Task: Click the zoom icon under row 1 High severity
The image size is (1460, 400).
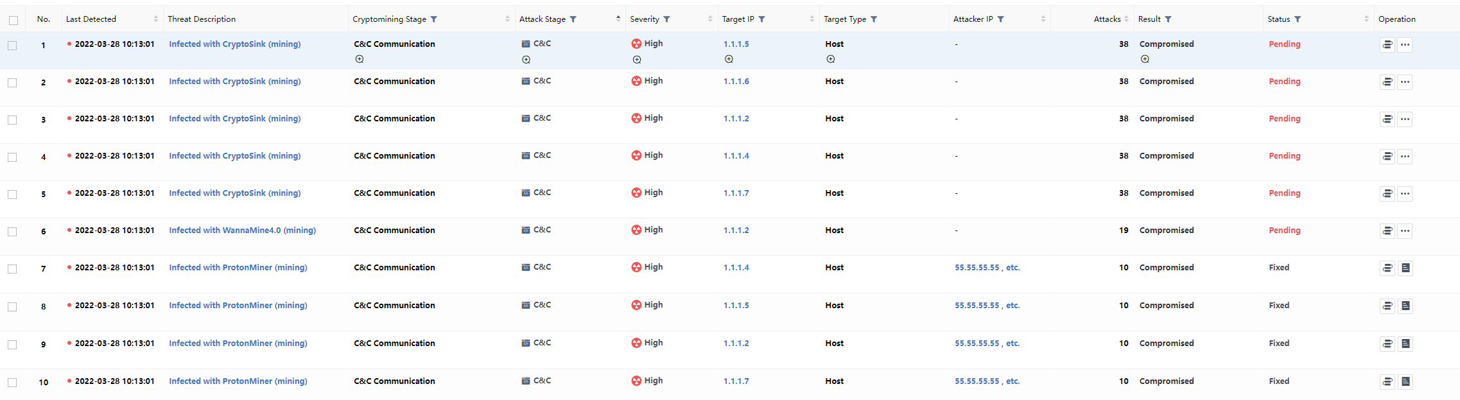Action: click(x=637, y=60)
